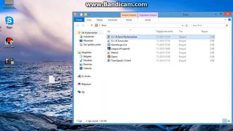
Task: Select the new text document on desktop
Action: 52,83
